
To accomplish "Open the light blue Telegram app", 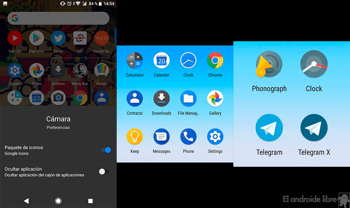I will (x=269, y=128).
